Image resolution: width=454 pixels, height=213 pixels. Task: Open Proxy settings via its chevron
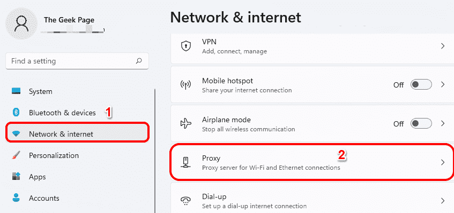(442, 163)
